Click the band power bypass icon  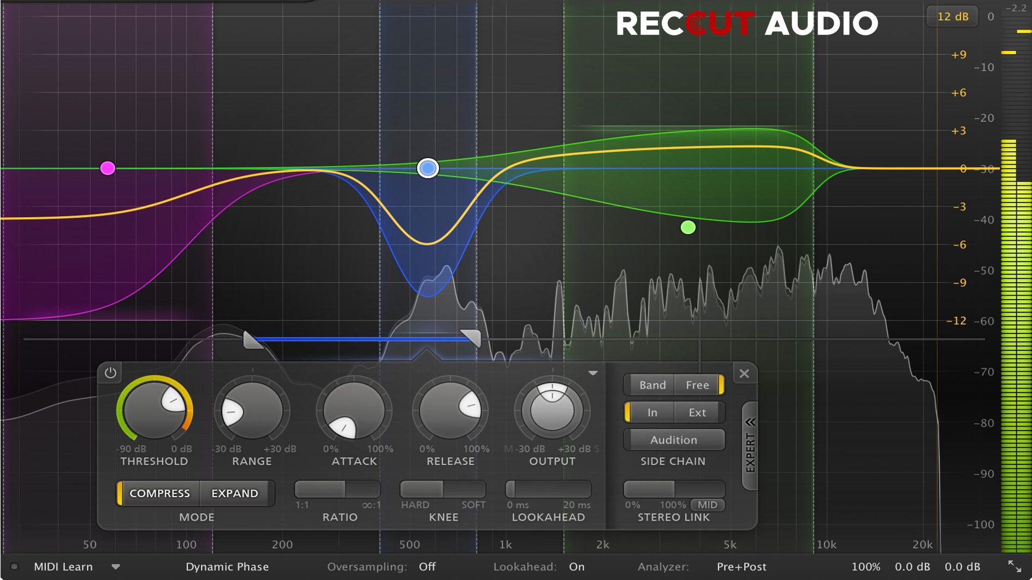[x=110, y=373]
